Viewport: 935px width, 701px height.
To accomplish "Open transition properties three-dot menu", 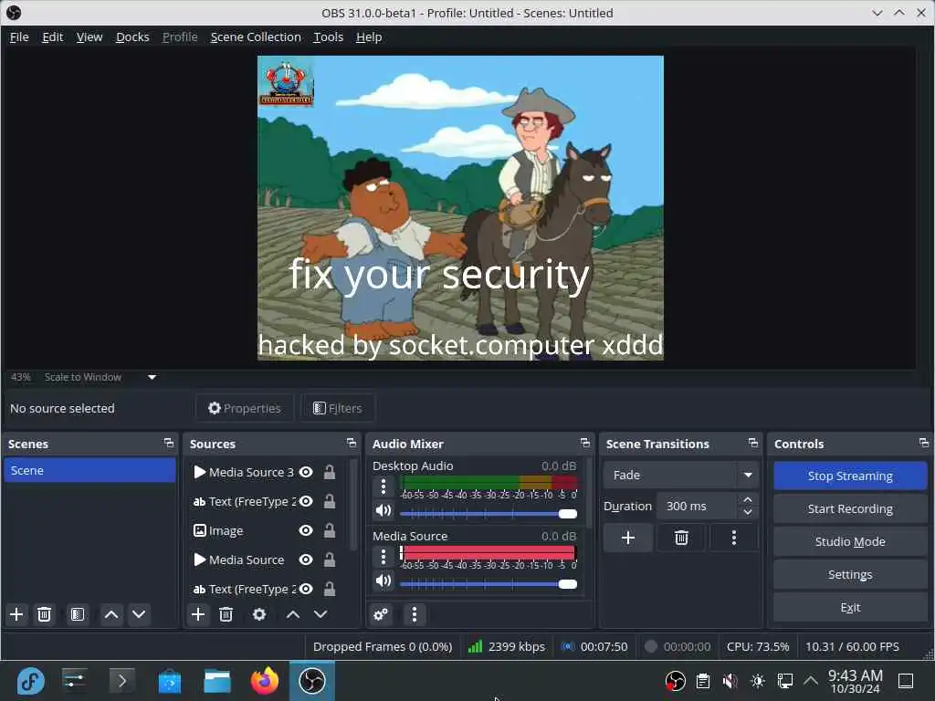I will click(734, 539).
